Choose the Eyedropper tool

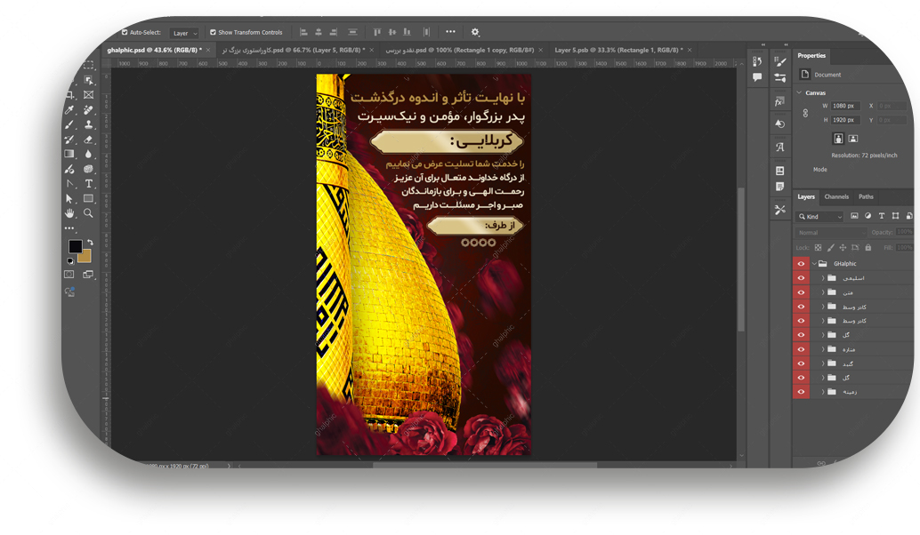tap(69, 110)
